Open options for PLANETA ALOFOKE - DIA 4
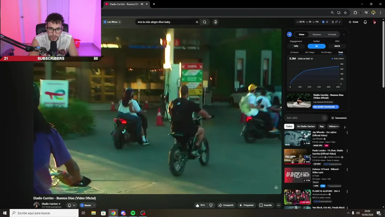385x217 pixels. [347, 191]
